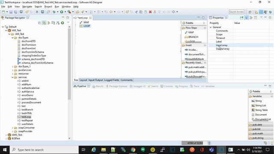Open the pub.list palette drawer
Screen dimensions: 274x154
click(x=260, y=129)
